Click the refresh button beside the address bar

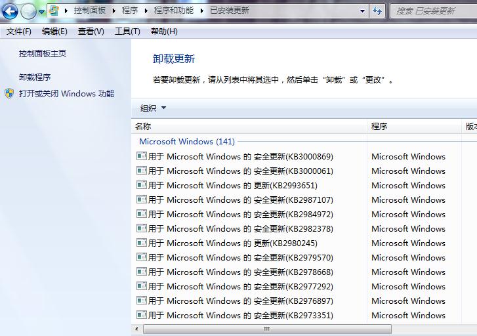(x=377, y=11)
